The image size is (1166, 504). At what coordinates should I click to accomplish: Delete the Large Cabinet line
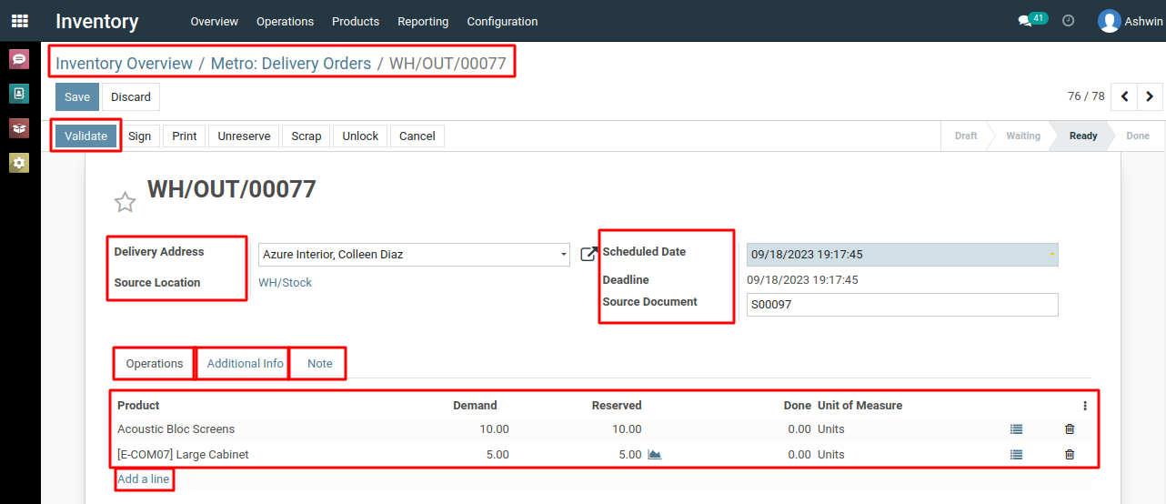[x=1070, y=454]
